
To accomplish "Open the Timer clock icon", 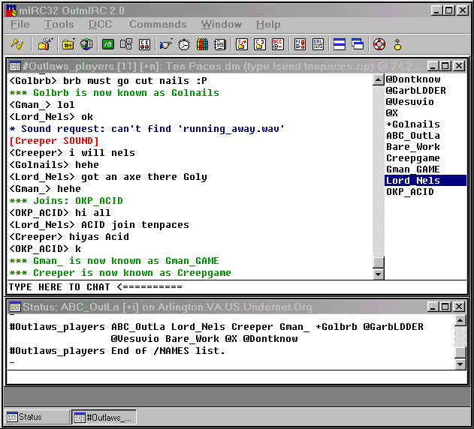I will click(184, 44).
